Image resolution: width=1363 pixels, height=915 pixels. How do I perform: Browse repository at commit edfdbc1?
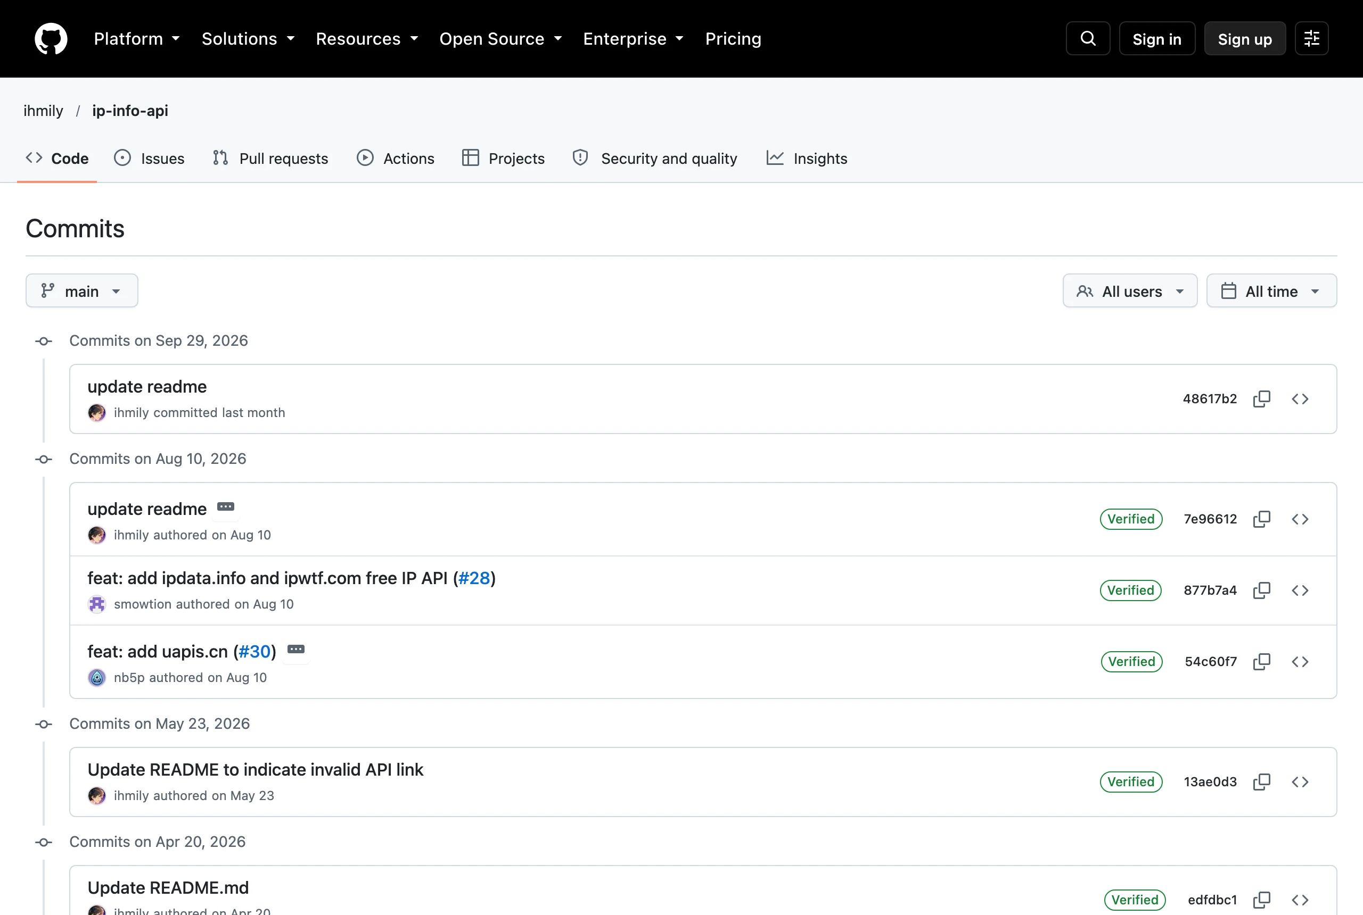(1300, 899)
